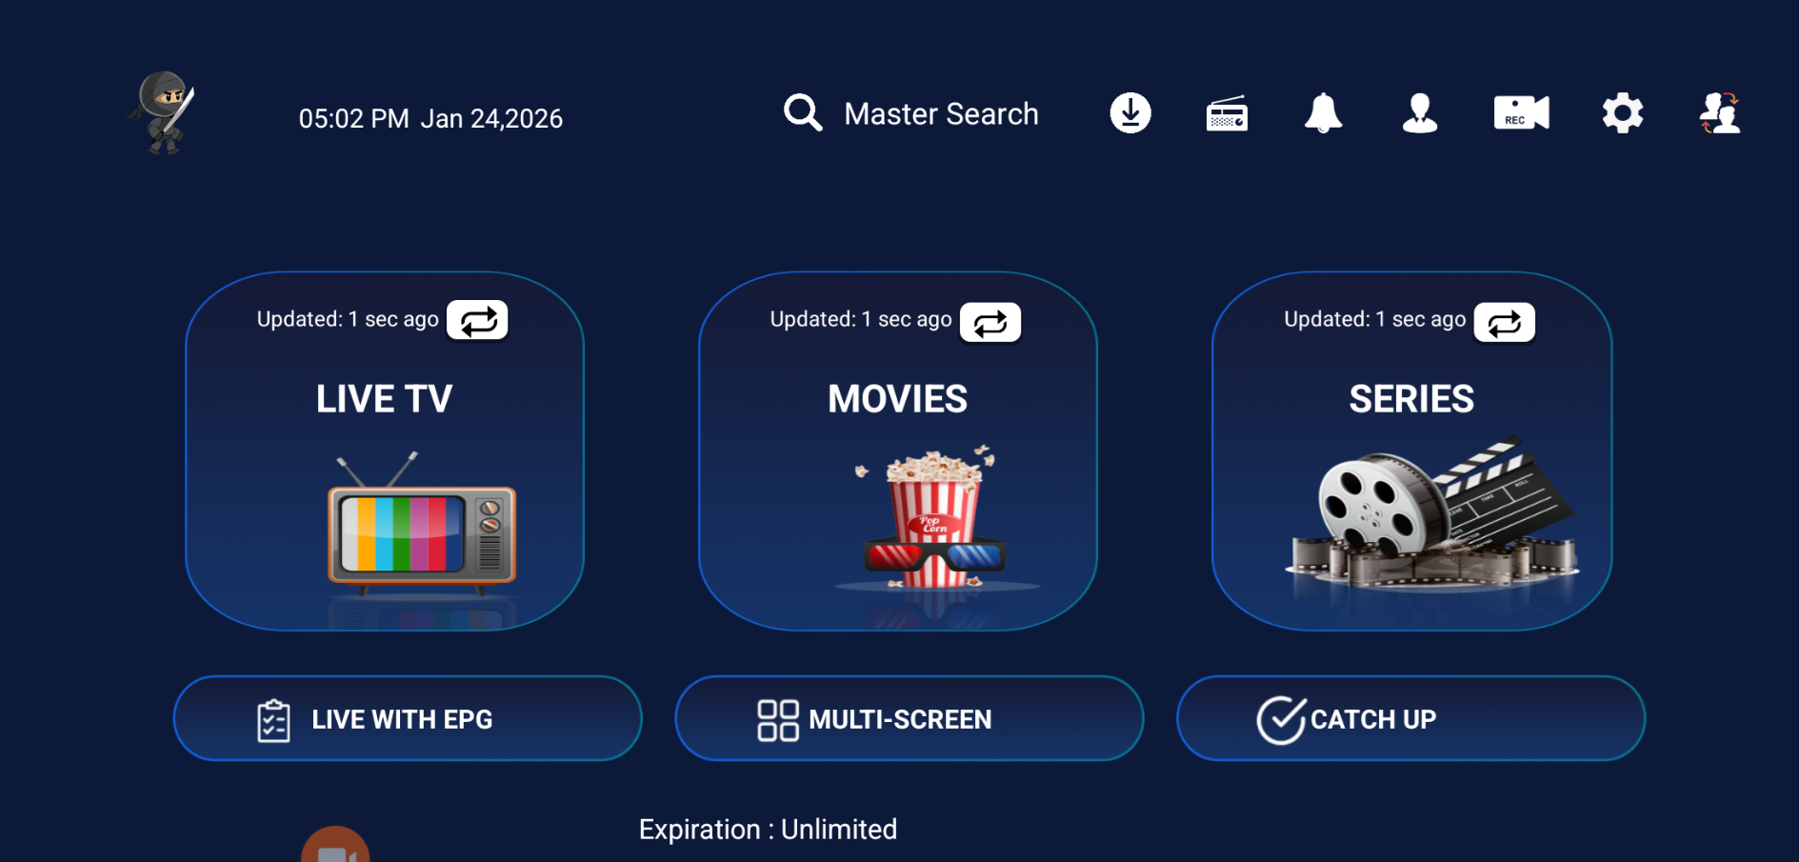1799x862 pixels.
Task: Open the SERIES tile
Action: (1411, 476)
